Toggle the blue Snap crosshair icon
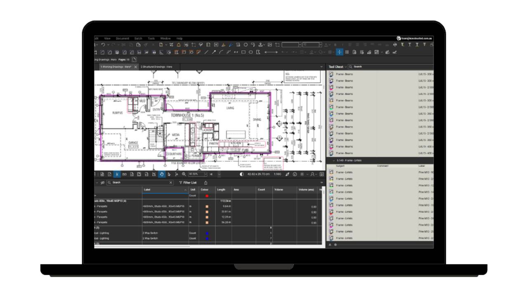 [339, 52]
